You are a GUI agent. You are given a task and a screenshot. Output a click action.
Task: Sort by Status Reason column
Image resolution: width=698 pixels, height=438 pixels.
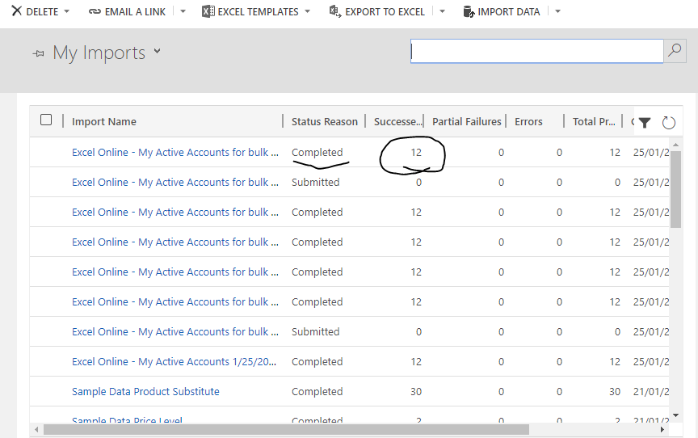pyautogui.click(x=325, y=121)
